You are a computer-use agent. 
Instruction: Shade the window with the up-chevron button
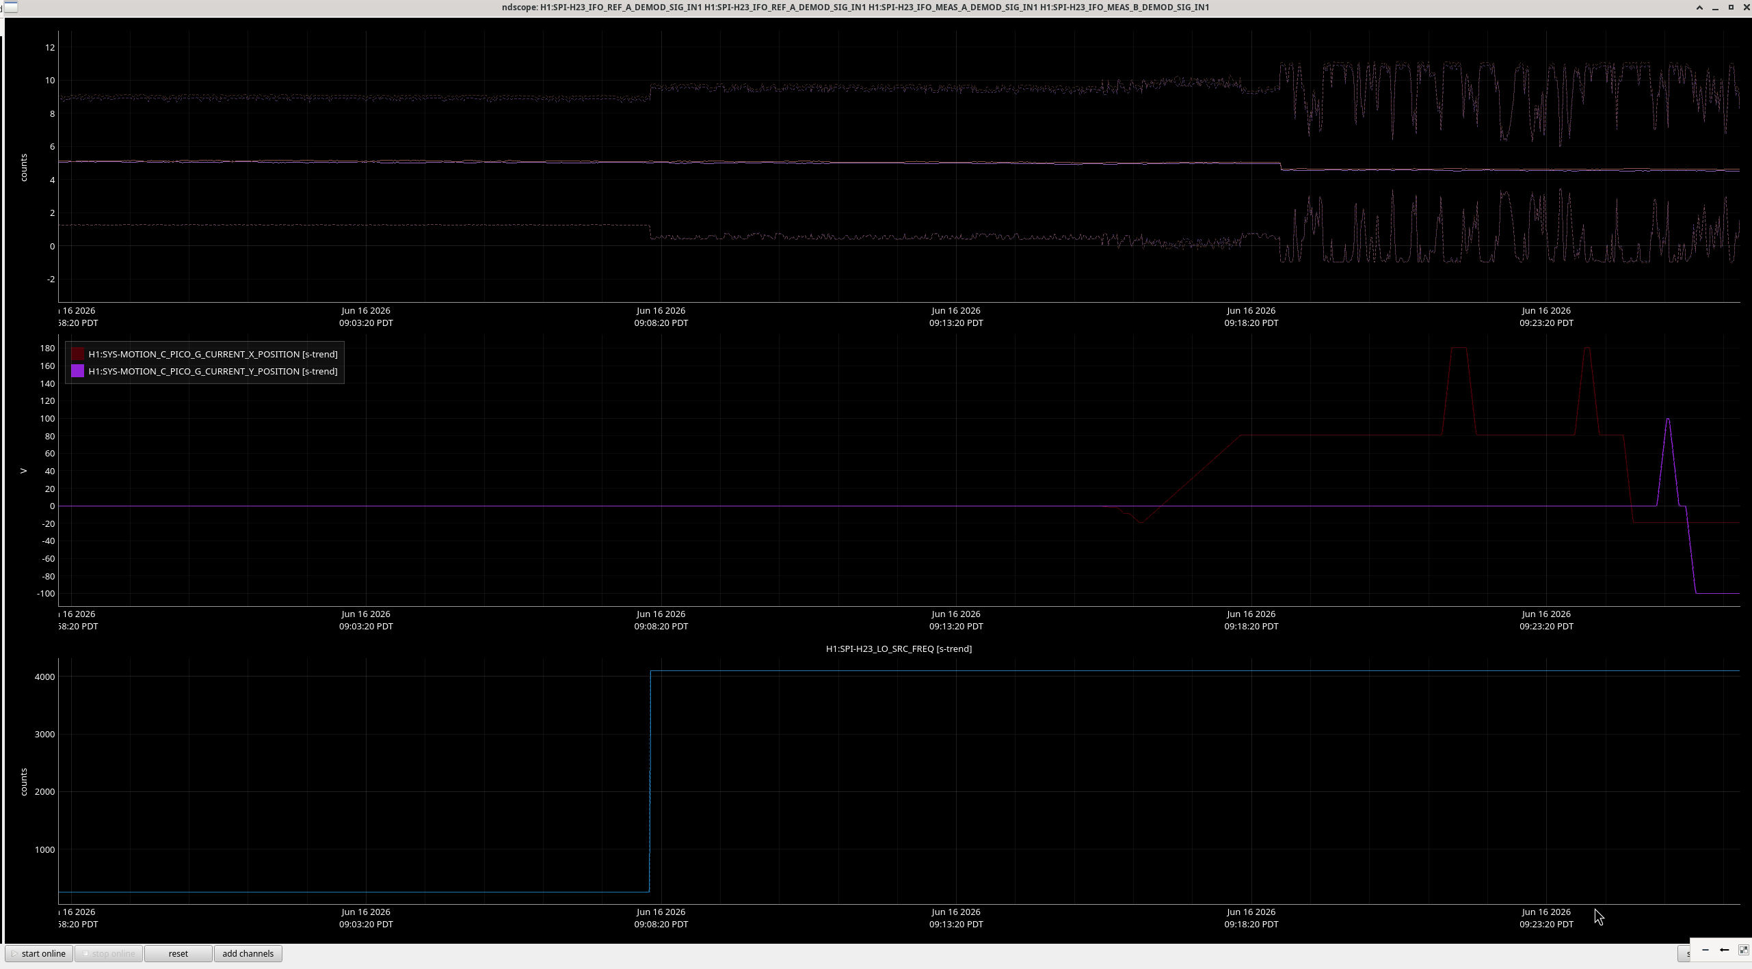click(x=1699, y=8)
